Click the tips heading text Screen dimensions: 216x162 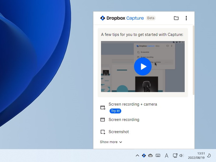142,35
